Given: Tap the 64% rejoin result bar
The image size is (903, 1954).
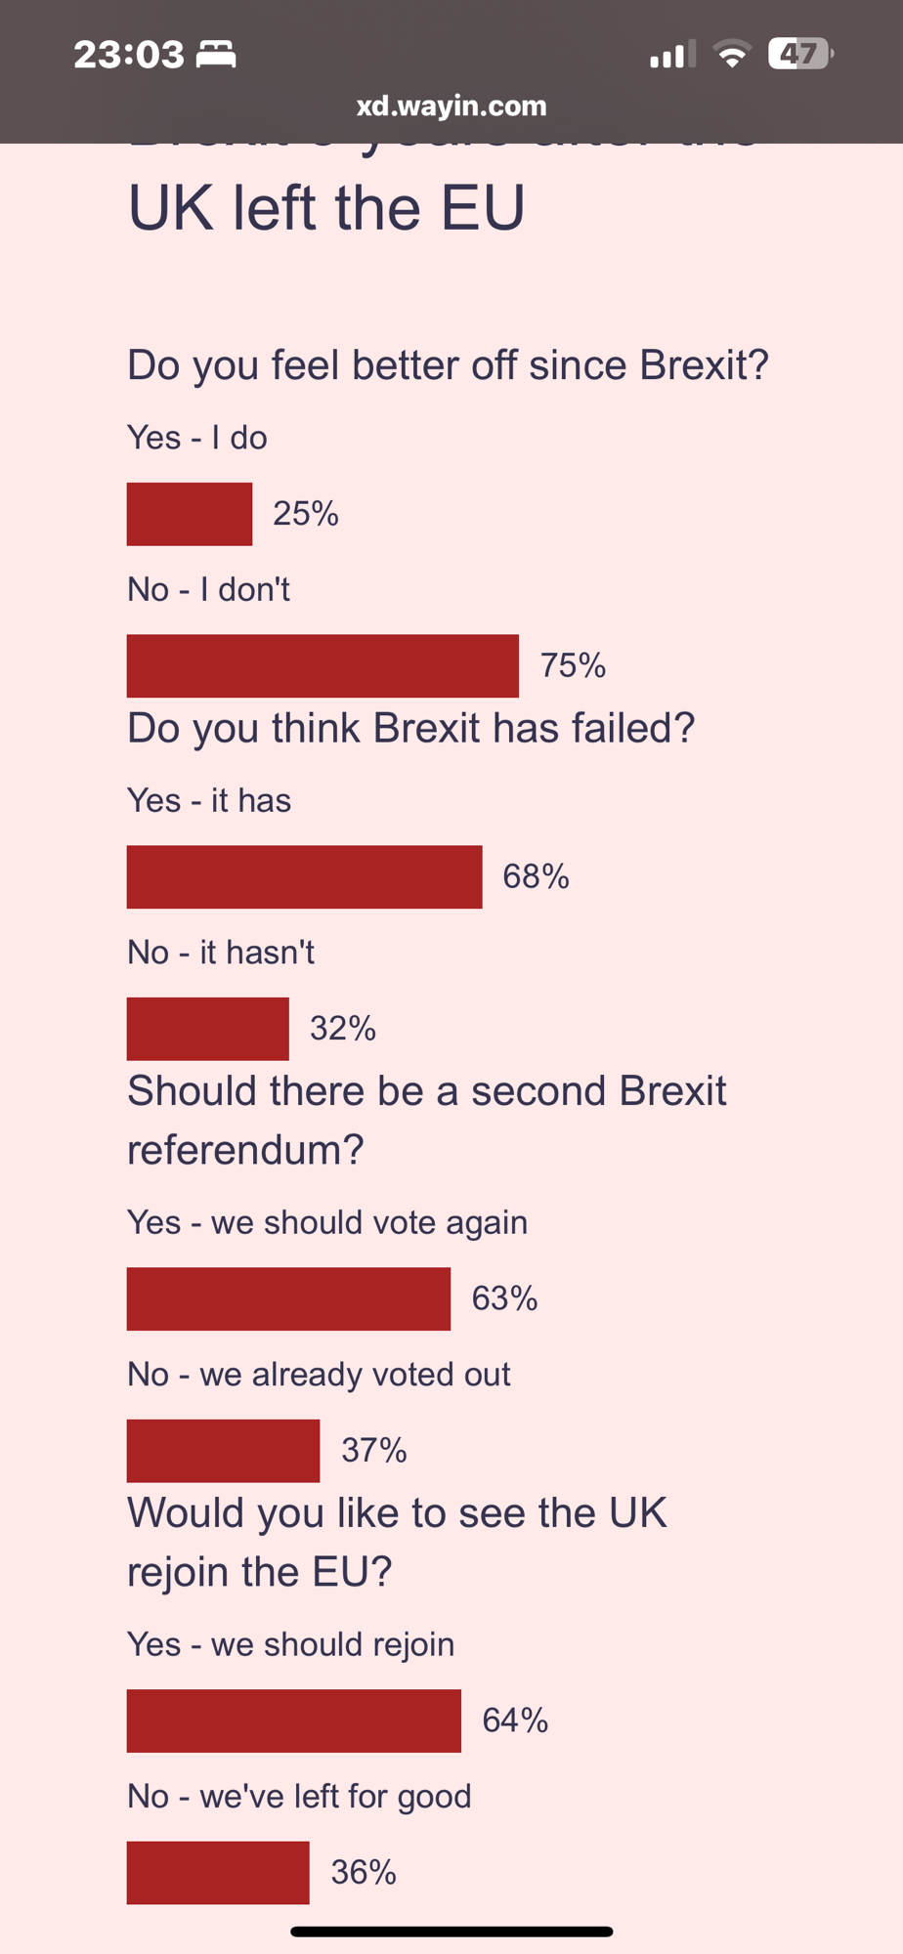Looking at the screenshot, I should (293, 1720).
